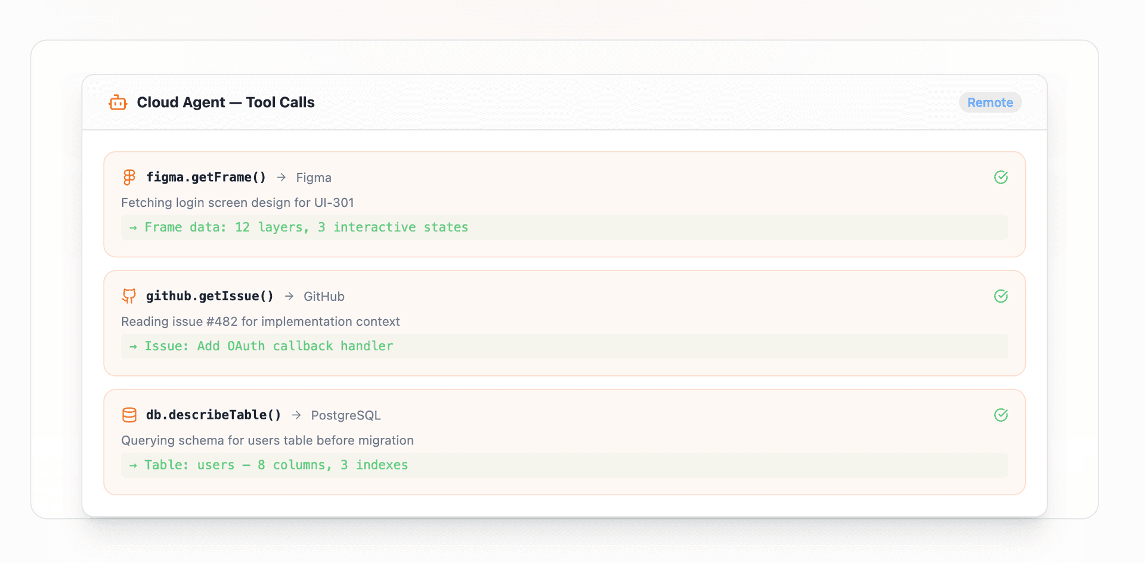Click the green checkmark on the Figma call
Viewport: 1145px width, 563px height.
click(1001, 177)
